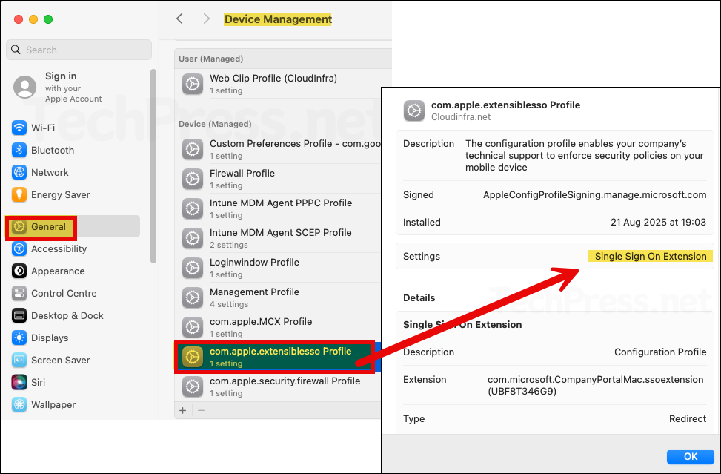Click the Intune MDM Agent SCEP gear icon
721x474 pixels.
point(193,238)
